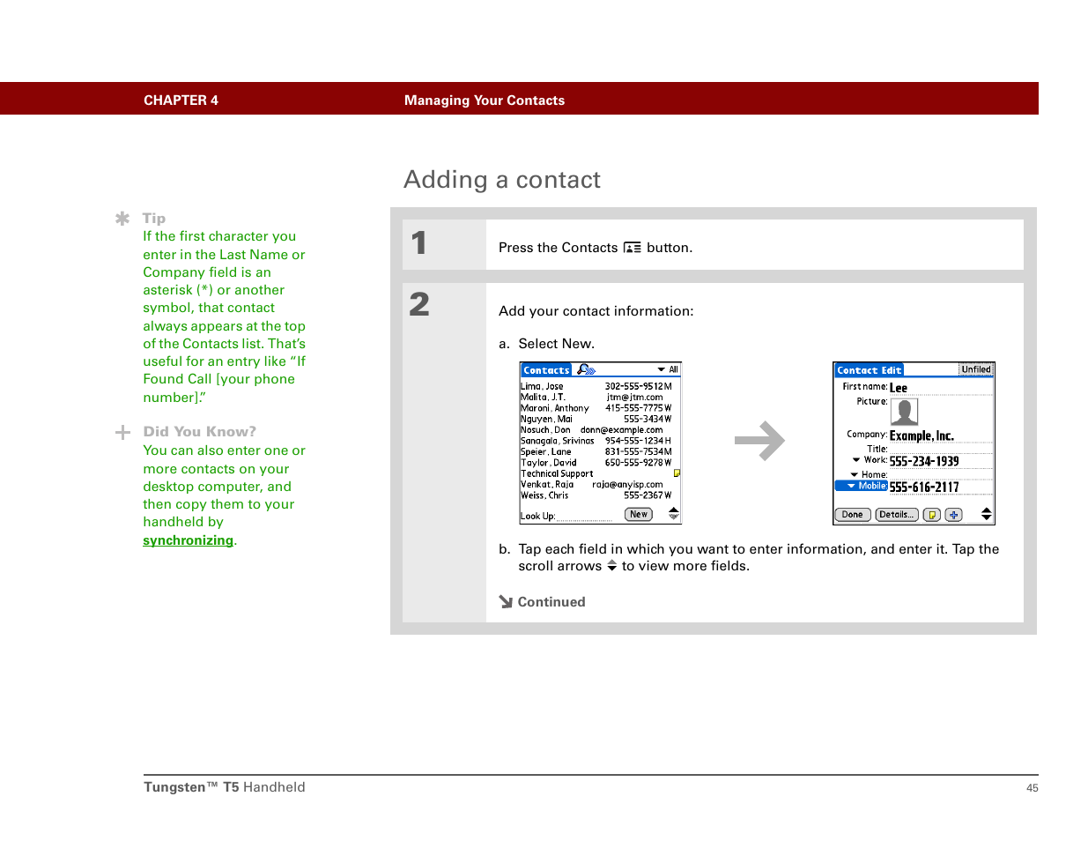Screen dimensions: 1088x841
Task: Click the scroll arrows symbol in step b text
Action: tap(611, 566)
